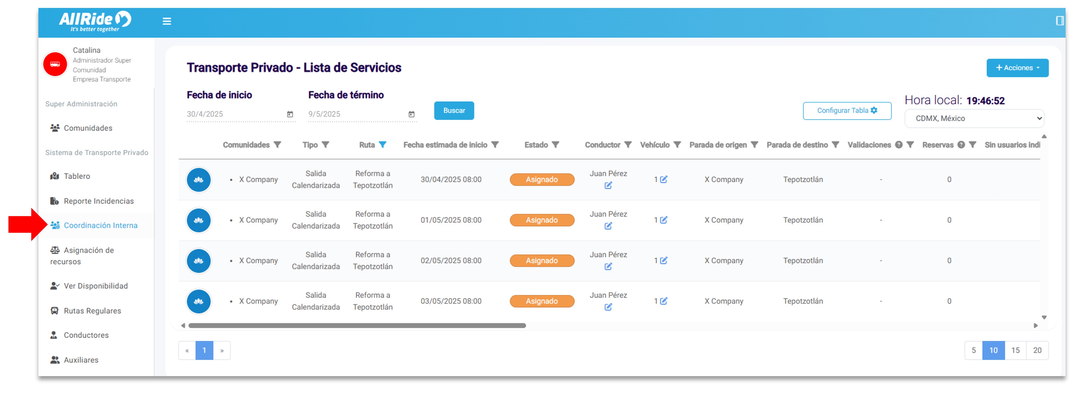Image resolution: width=1084 pixels, height=402 pixels.
Task: Select Conductores in the sidebar
Action: coord(86,335)
